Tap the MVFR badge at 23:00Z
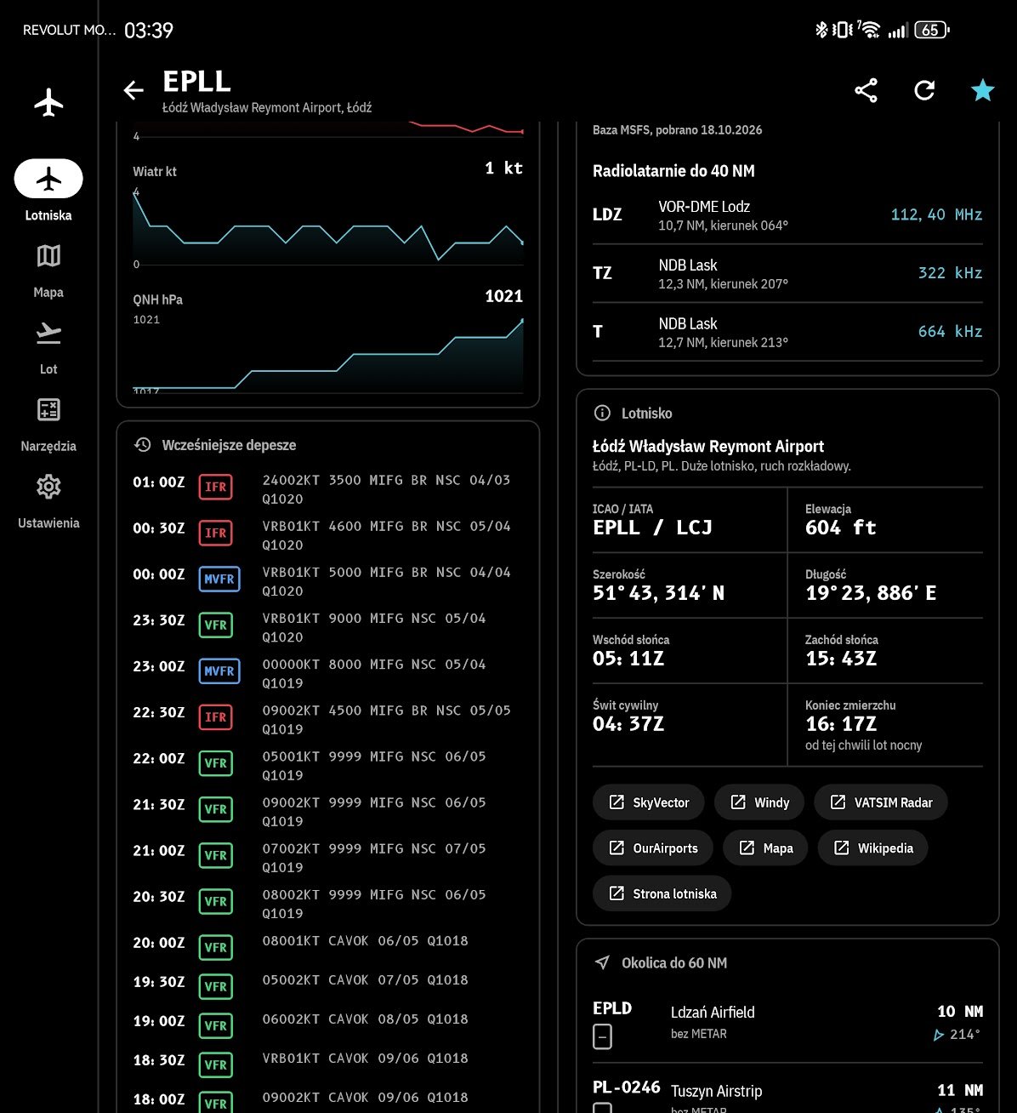This screenshot has width=1017, height=1113. (x=219, y=671)
